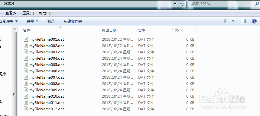Open the 查看(V) menu

click(x=11, y=13)
